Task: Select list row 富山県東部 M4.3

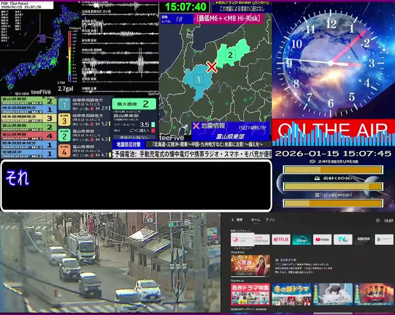Action: [x=28, y=127]
